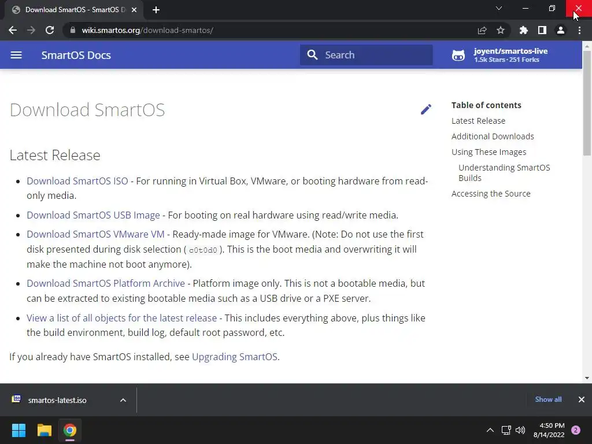Click the search magnifier icon
592x444 pixels.
(x=312, y=55)
